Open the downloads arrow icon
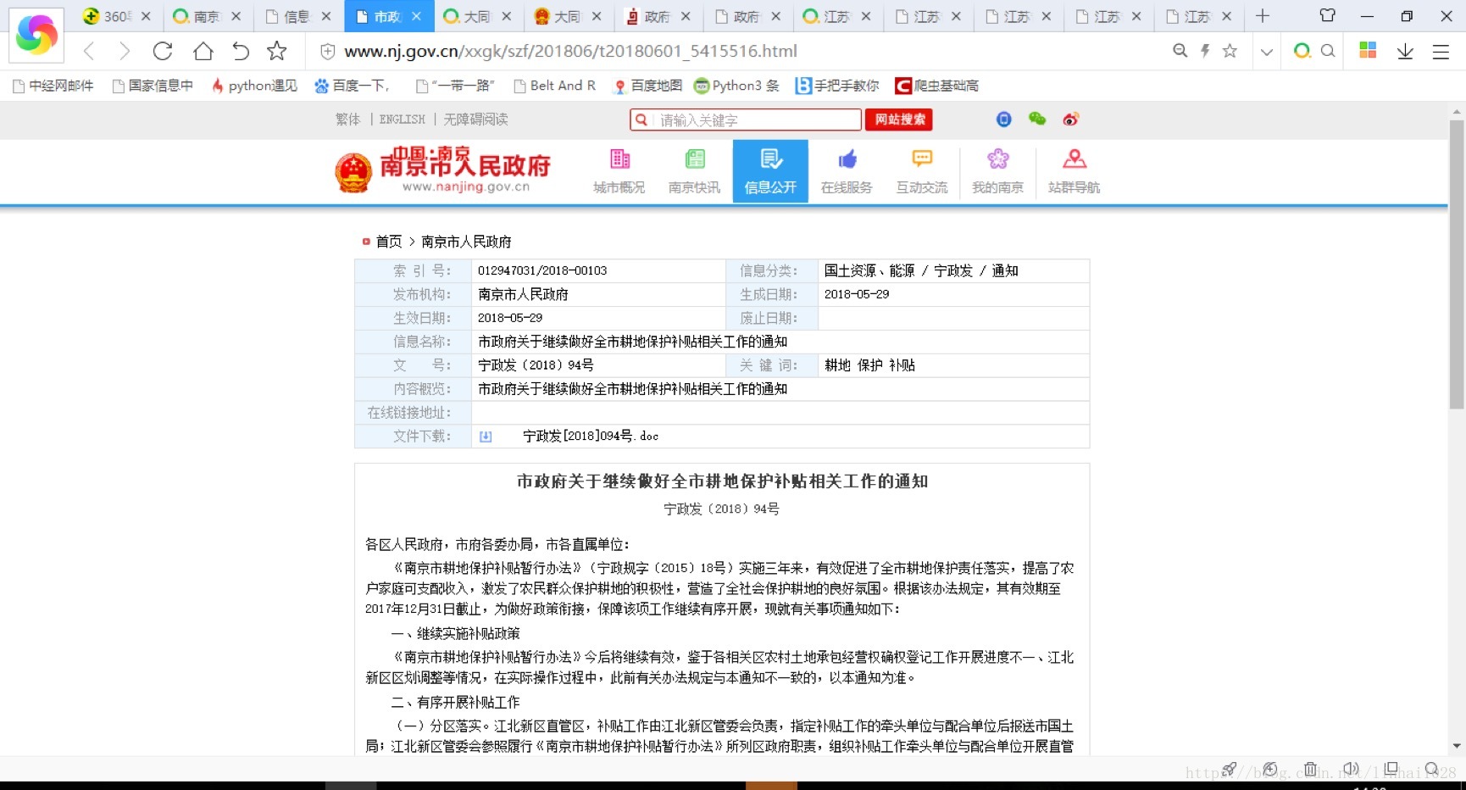This screenshot has height=790, width=1466. point(1405,52)
